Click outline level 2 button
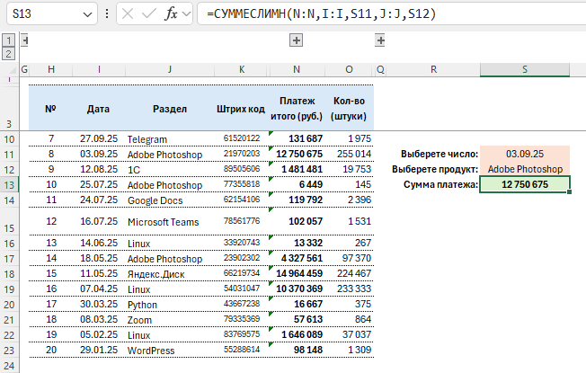Image resolution: width=586 pixels, height=373 pixels. point(8,54)
